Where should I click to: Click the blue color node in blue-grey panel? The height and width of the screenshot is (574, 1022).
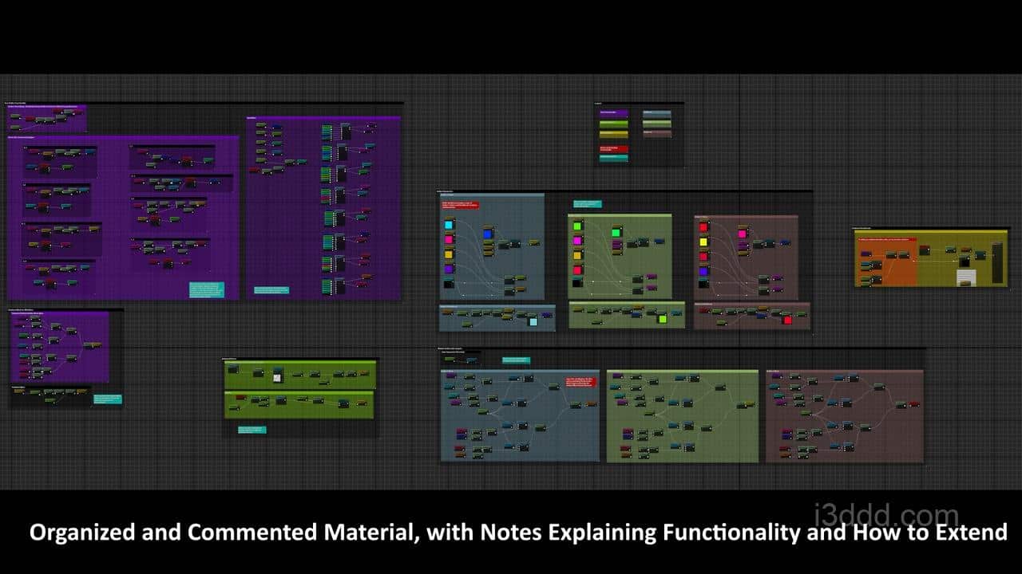coord(488,234)
